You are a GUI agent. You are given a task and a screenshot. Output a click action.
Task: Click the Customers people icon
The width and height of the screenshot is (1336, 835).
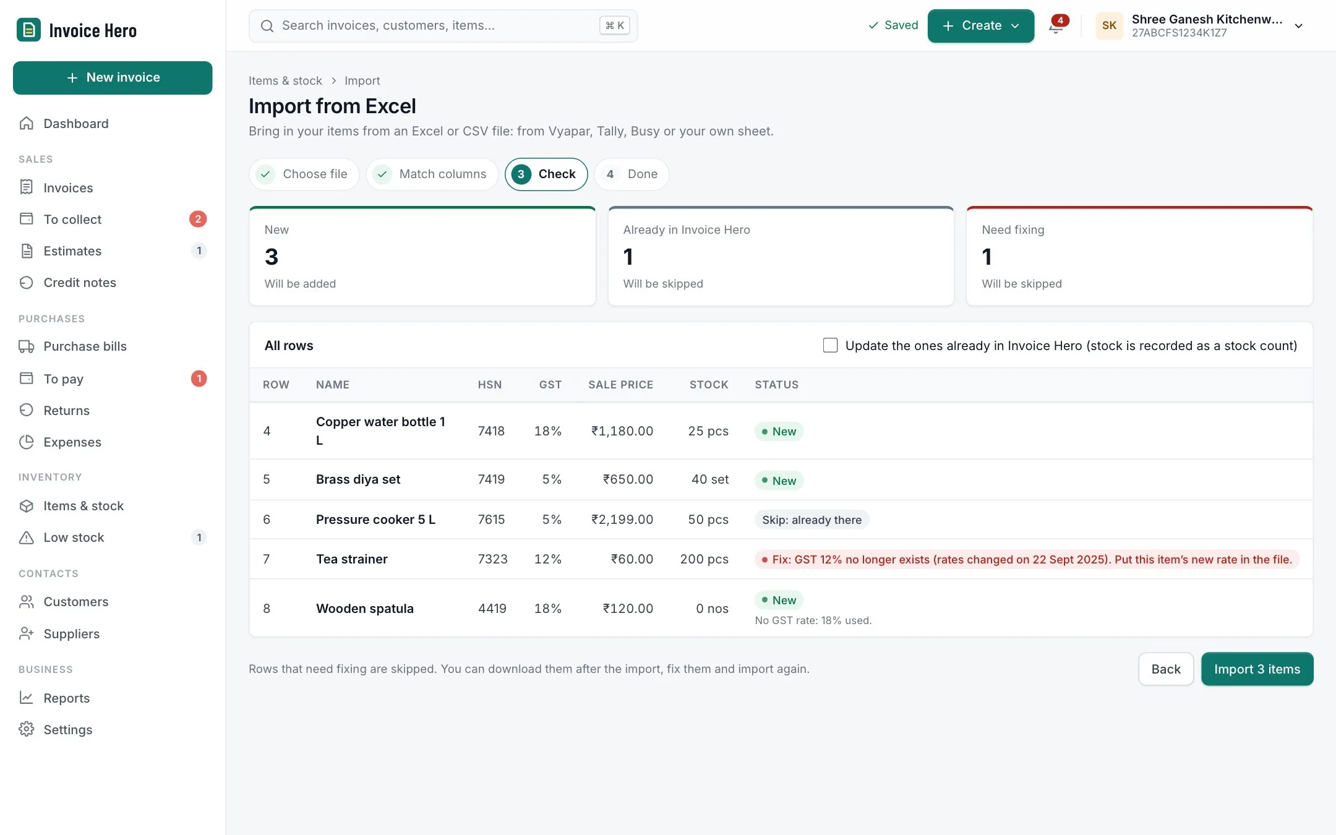pyautogui.click(x=27, y=602)
